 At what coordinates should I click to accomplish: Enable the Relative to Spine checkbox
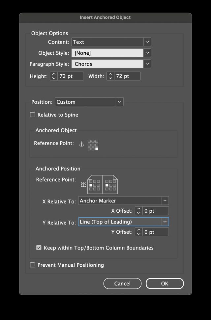coord(32,115)
